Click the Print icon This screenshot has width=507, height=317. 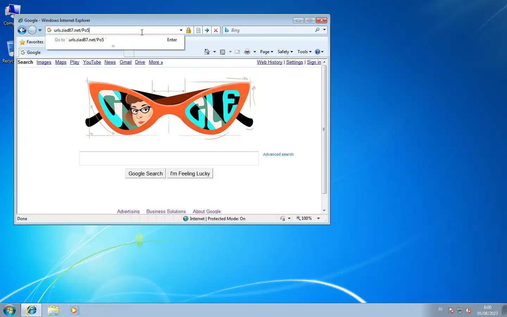pos(247,52)
